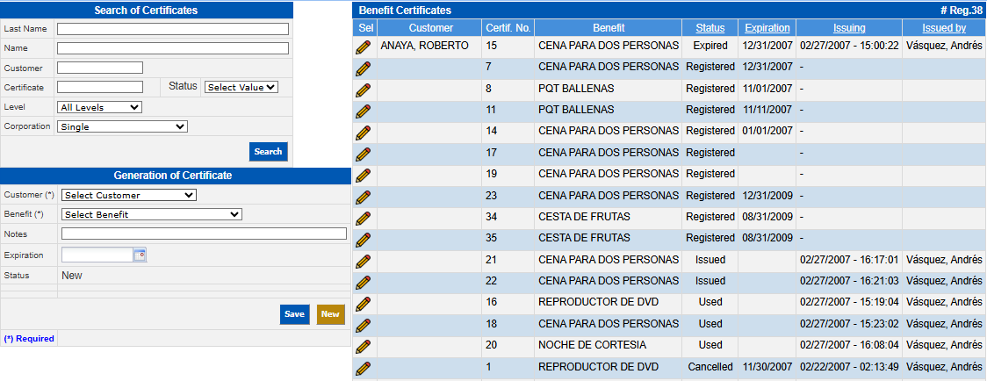The width and height of the screenshot is (987, 381).
Task: Open the Expiration calendar picker icon
Action: [x=139, y=255]
